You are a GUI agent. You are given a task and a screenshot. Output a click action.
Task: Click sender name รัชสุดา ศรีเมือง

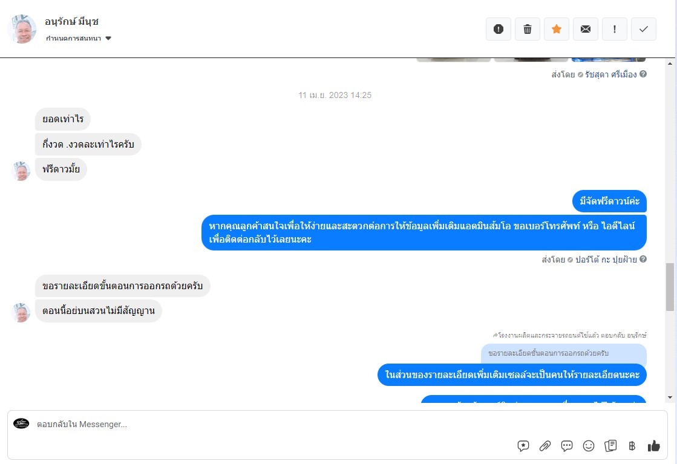[610, 74]
